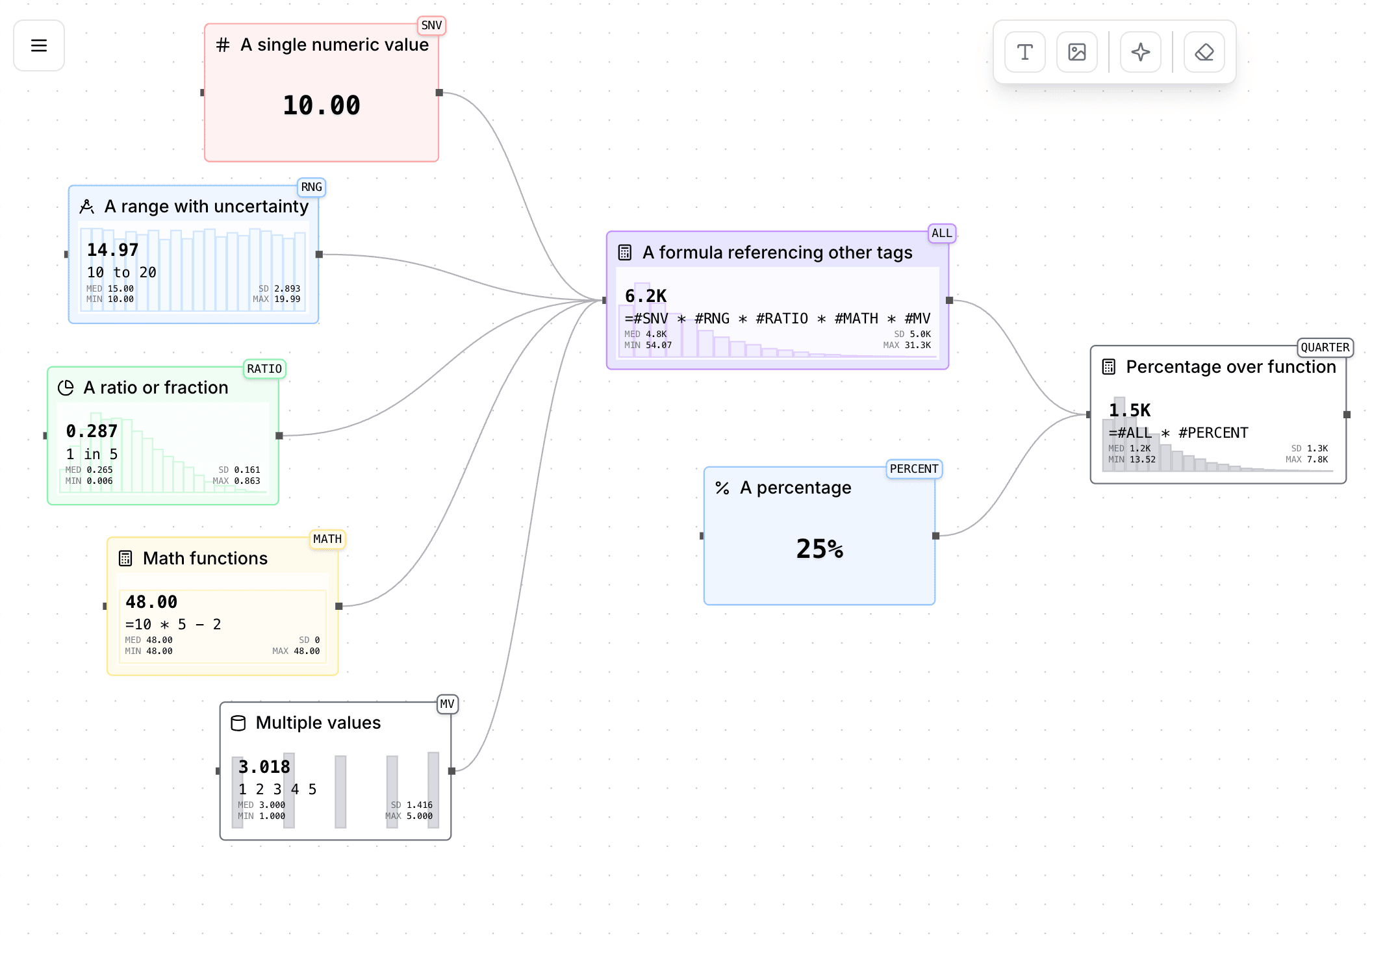Click the right connector of Math functions node
Image resolution: width=1385 pixels, height=956 pixels.
tap(338, 606)
